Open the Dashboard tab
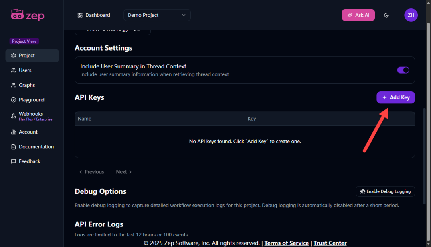The height and width of the screenshot is (247, 431). [x=94, y=15]
